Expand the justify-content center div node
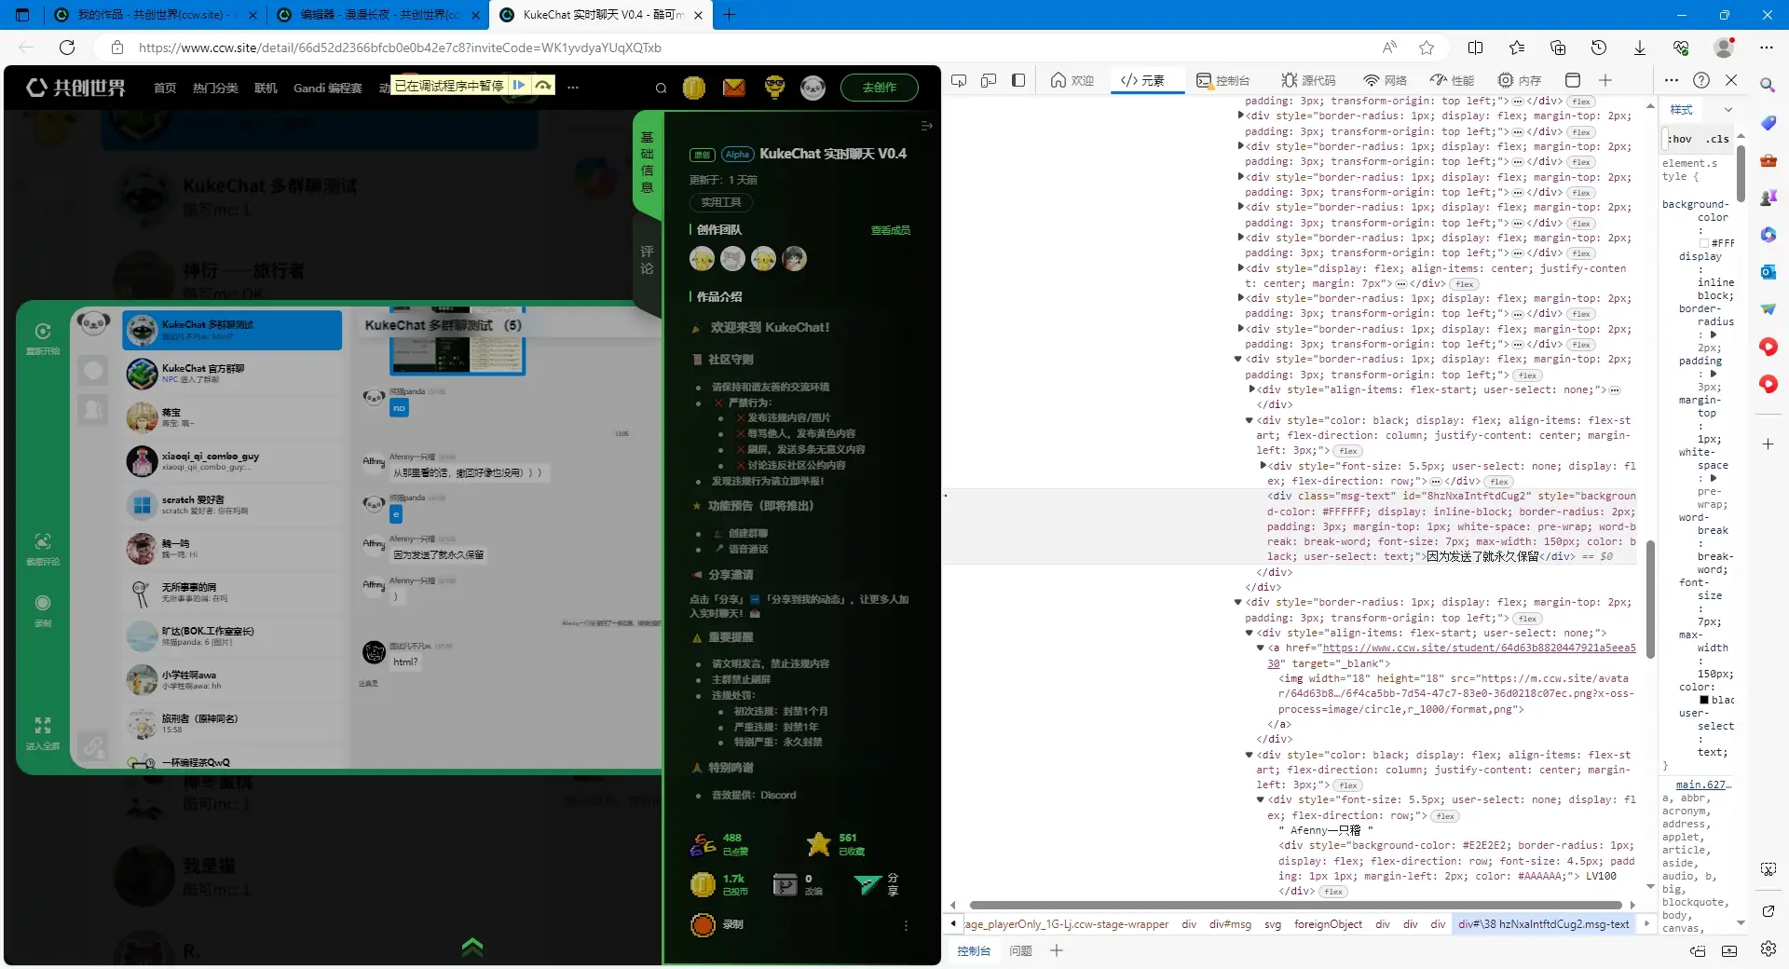The width and height of the screenshot is (1789, 969). point(1240,268)
